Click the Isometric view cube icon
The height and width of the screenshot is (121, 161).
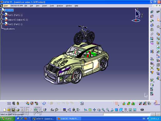tap(121, 110)
